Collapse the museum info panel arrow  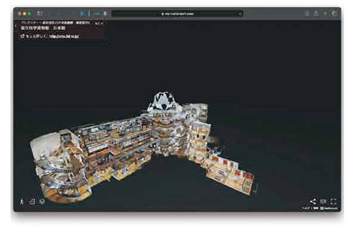click(x=15, y=26)
